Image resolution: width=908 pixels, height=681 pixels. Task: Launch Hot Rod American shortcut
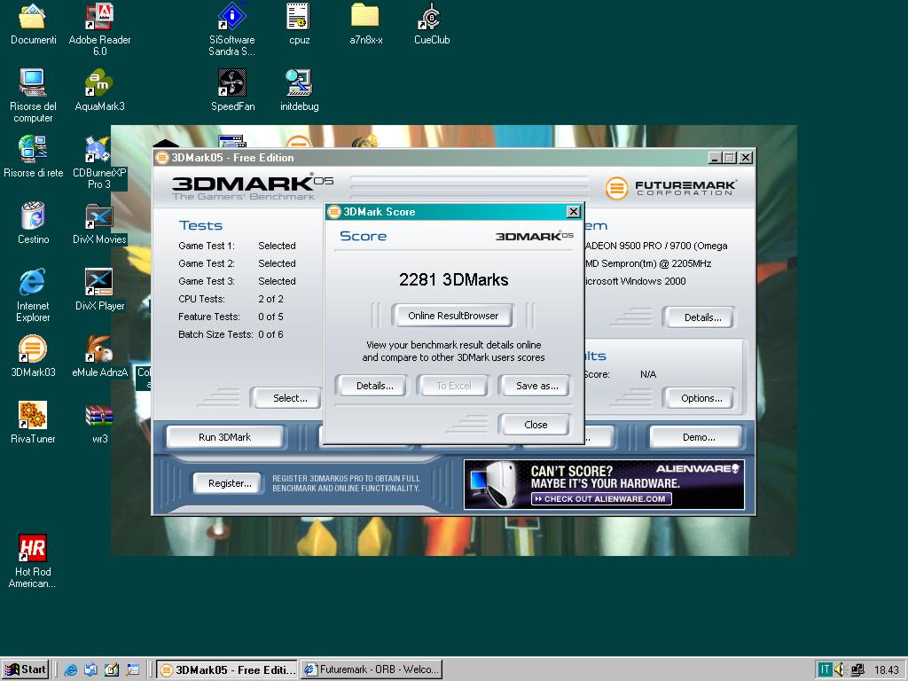[33, 560]
